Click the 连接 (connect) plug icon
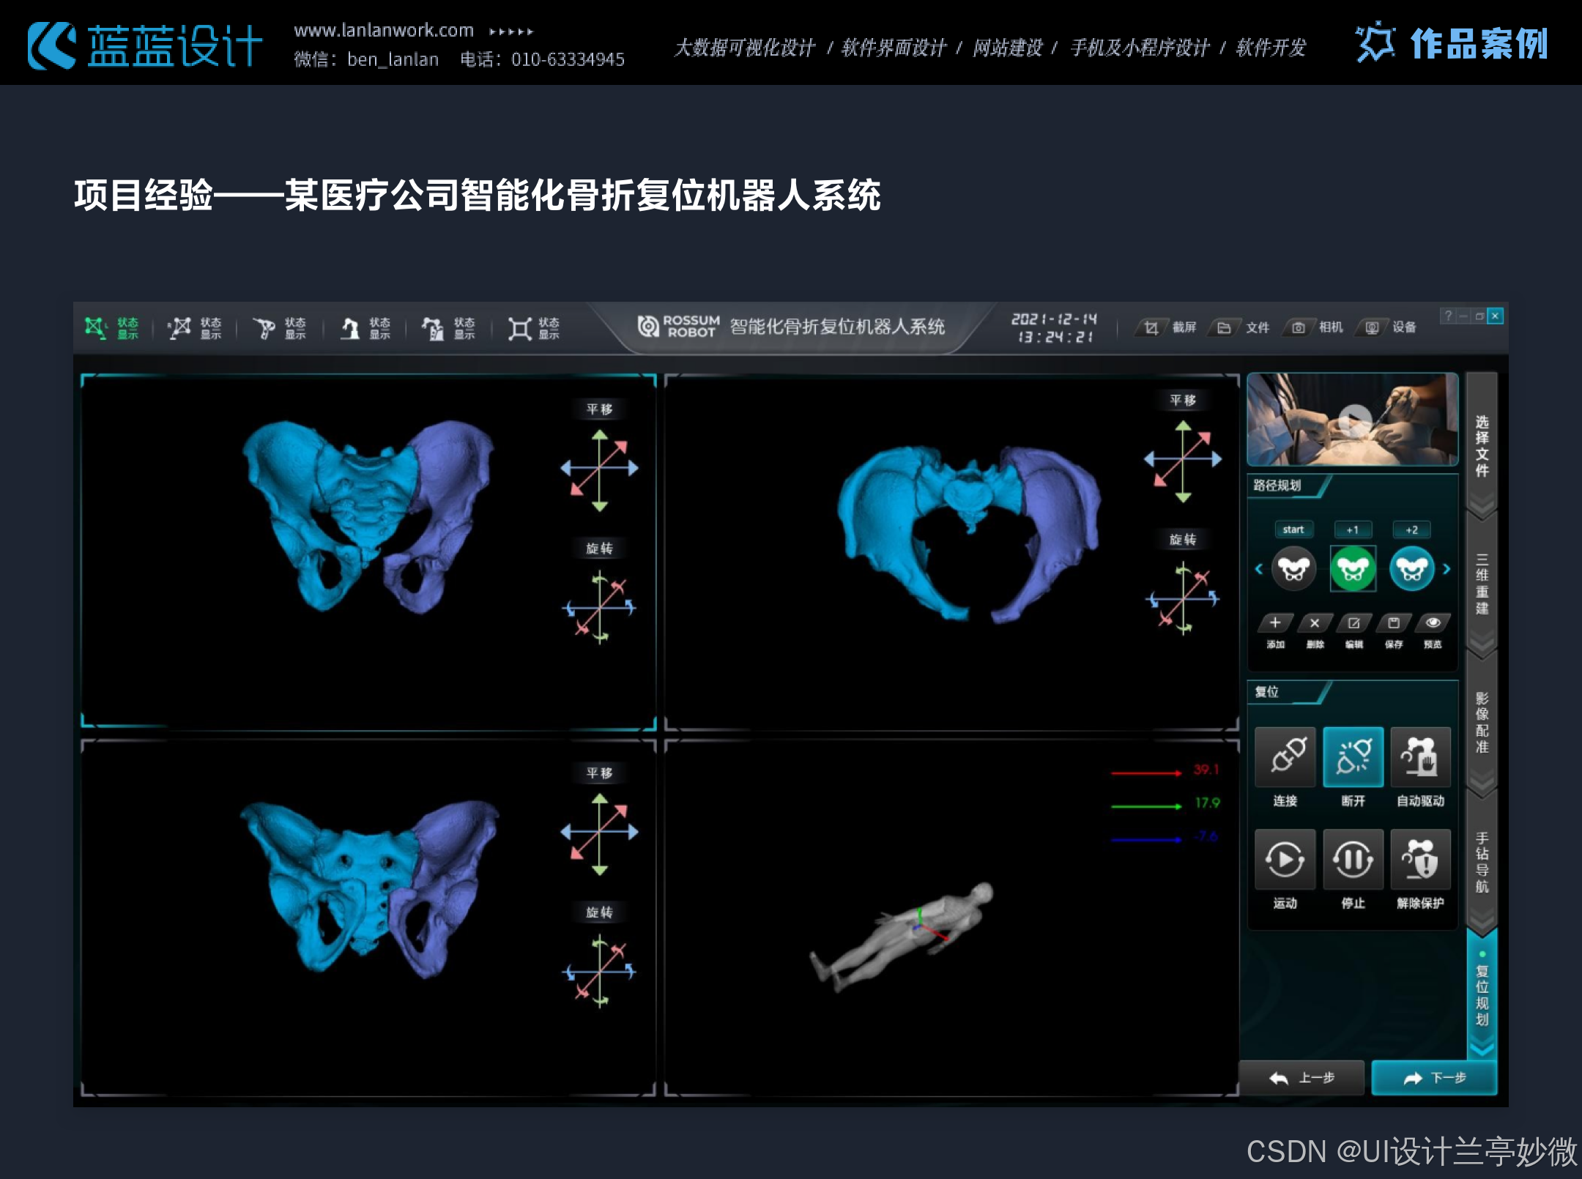Image resolution: width=1582 pixels, height=1179 pixels. point(1285,756)
